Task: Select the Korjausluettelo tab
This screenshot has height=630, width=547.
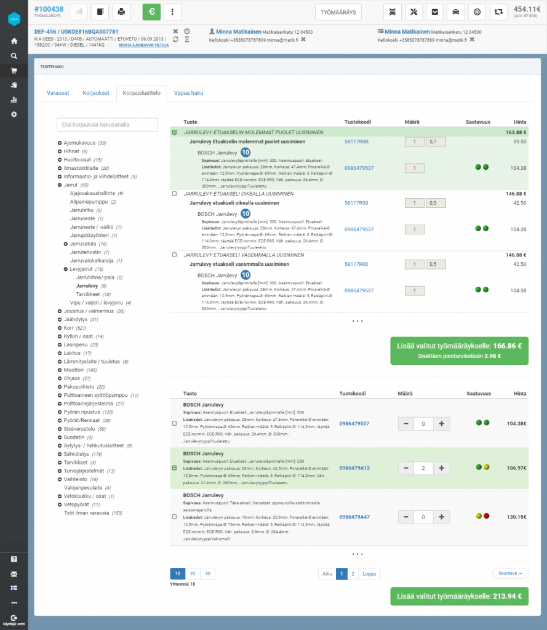Action: [x=142, y=93]
